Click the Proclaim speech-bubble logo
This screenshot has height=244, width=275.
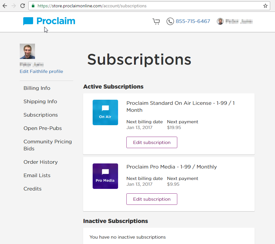[x=28, y=21]
